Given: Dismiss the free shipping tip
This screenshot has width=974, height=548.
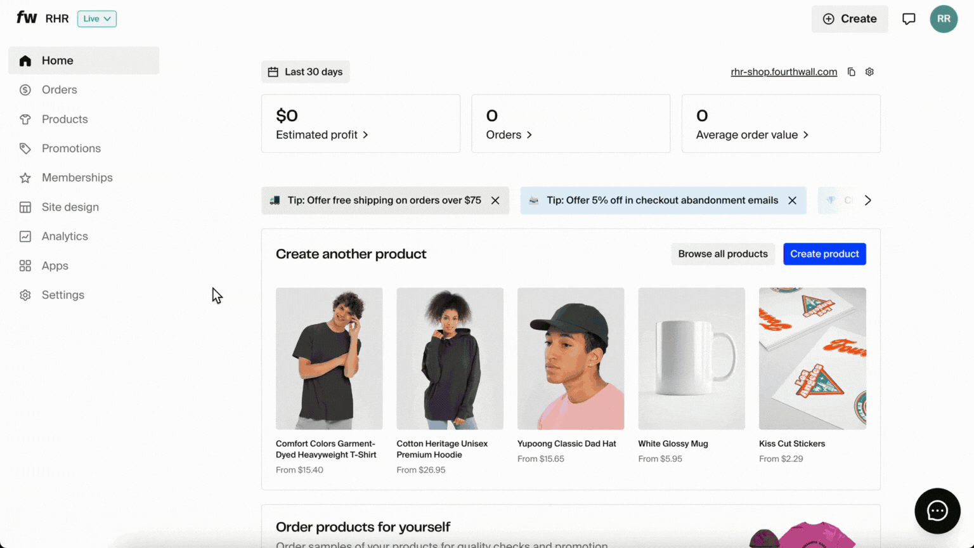Looking at the screenshot, I should click(495, 200).
